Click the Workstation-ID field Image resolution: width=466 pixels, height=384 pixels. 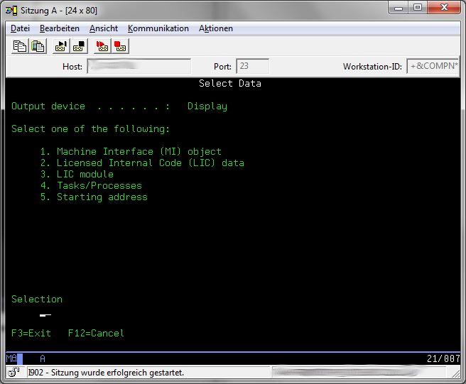433,67
